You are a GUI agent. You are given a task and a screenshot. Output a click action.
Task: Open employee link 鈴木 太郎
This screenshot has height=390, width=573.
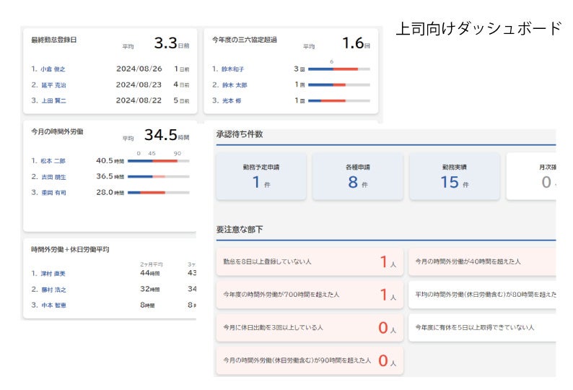pyautogui.click(x=235, y=85)
